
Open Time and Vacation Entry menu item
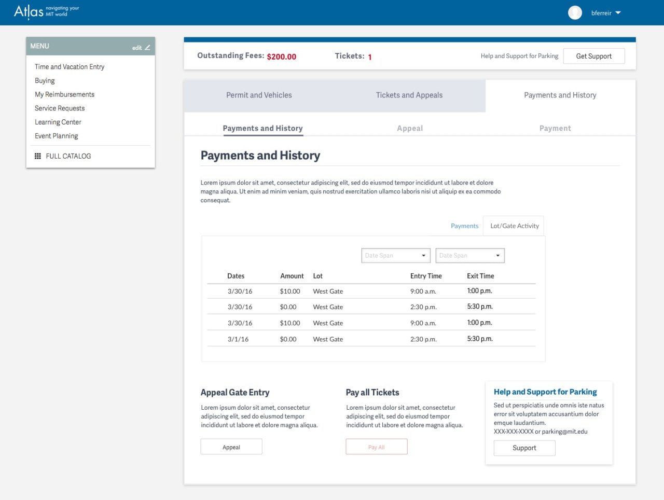coord(70,67)
